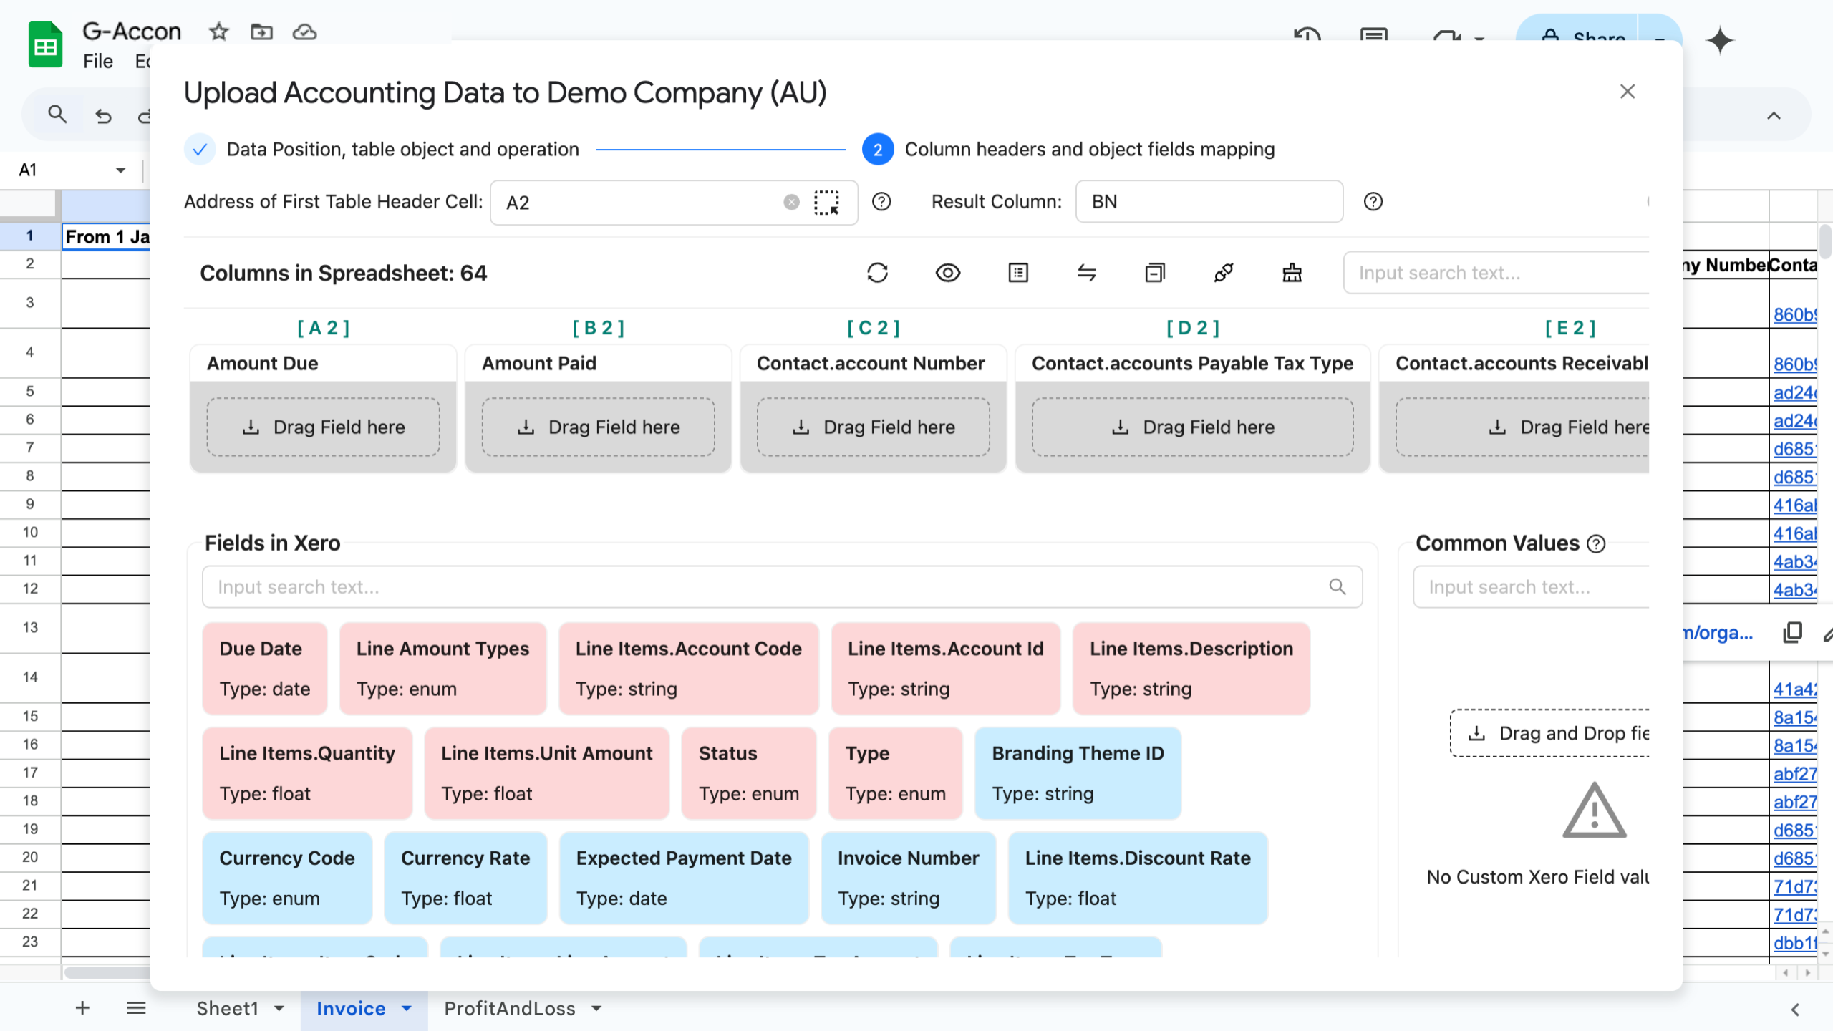This screenshot has height=1031, width=1833.
Task: Switch to the Sheet1 tab
Action: [227, 1008]
